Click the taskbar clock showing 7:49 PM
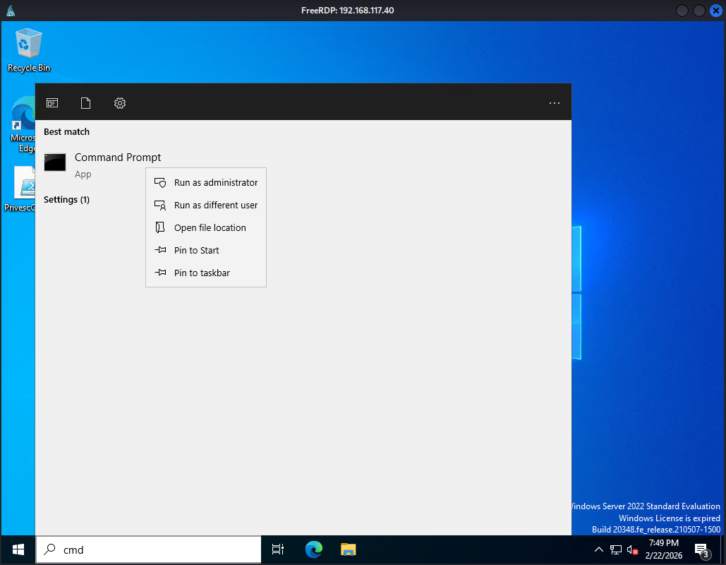Viewport: 726px width, 565px height. [x=663, y=549]
